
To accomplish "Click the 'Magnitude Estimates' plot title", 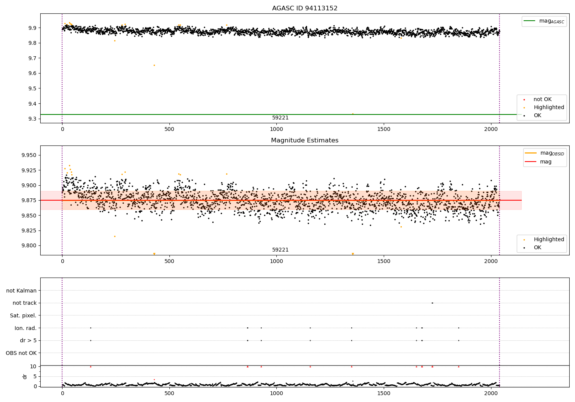I will pos(305,141).
